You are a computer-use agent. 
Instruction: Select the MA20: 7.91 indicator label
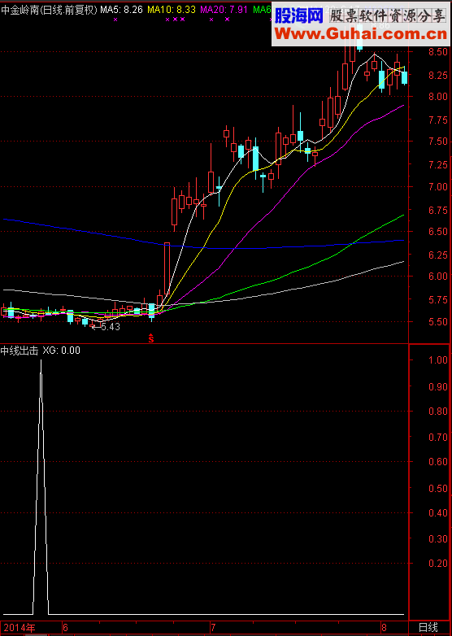pyautogui.click(x=224, y=10)
